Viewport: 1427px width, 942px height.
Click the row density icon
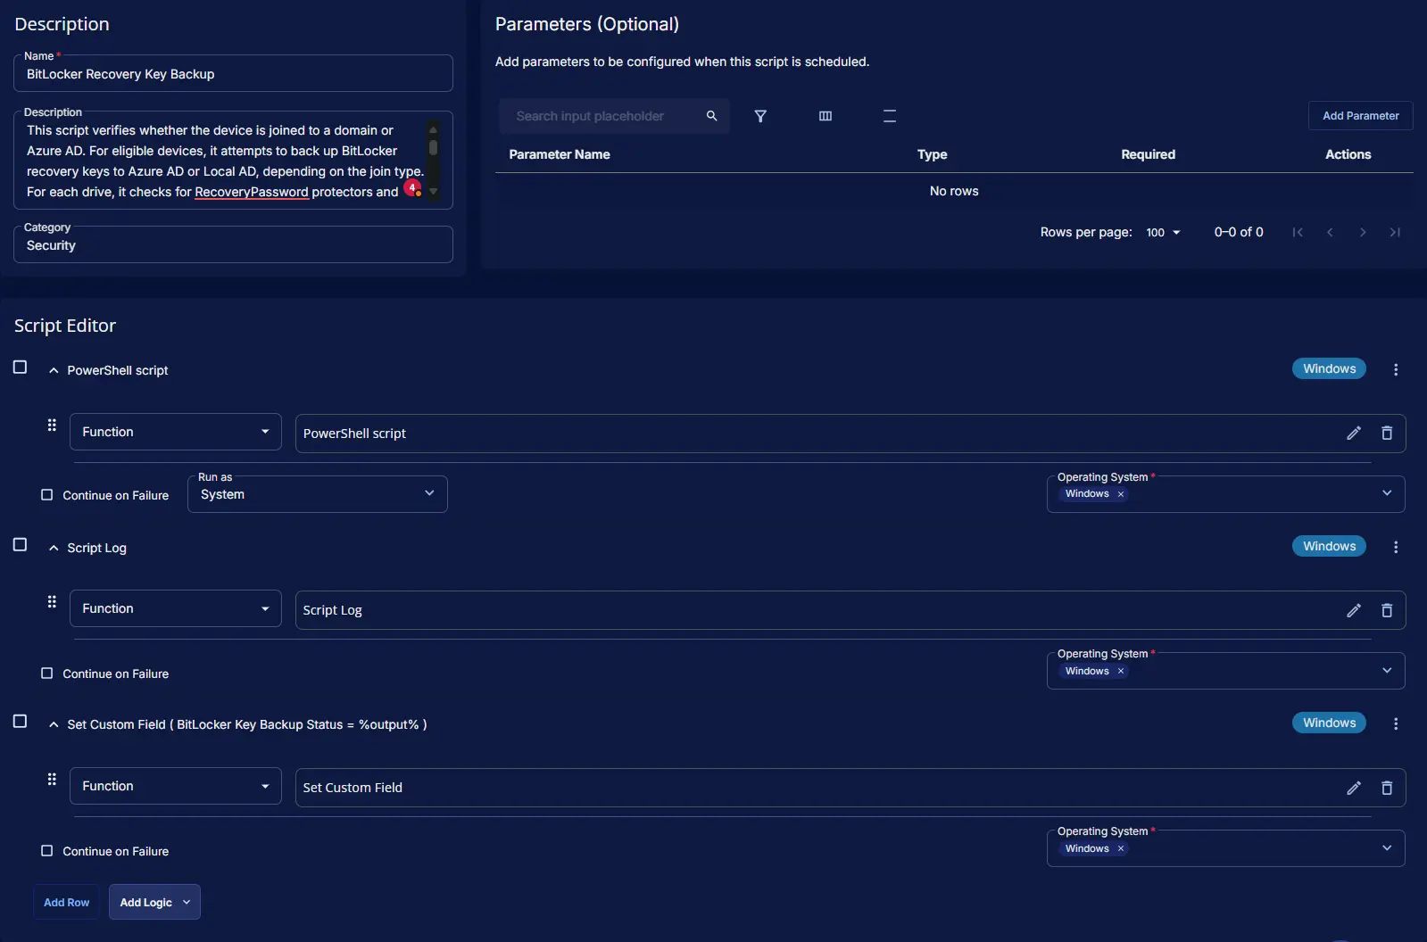(889, 116)
